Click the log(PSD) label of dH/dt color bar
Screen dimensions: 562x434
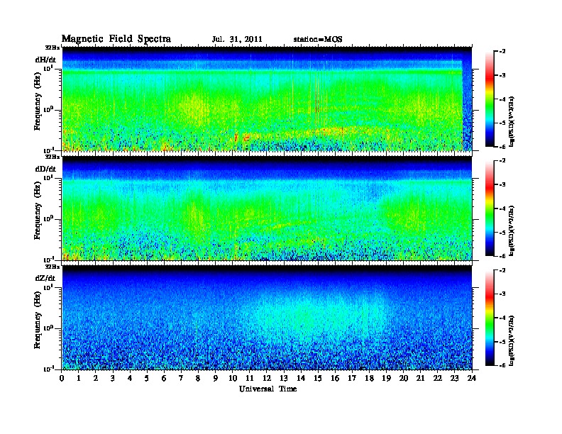coord(513,121)
